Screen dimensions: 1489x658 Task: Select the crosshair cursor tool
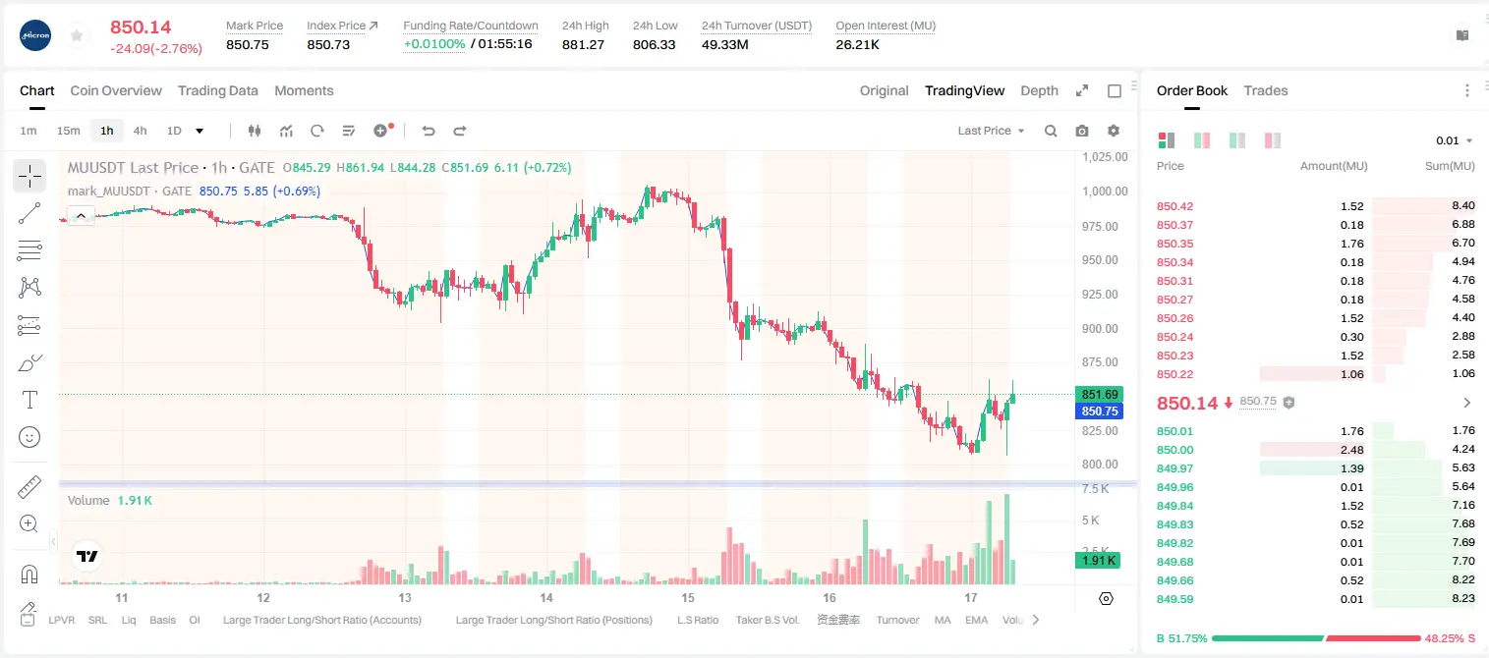pyautogui.click(x=29, y=177)
